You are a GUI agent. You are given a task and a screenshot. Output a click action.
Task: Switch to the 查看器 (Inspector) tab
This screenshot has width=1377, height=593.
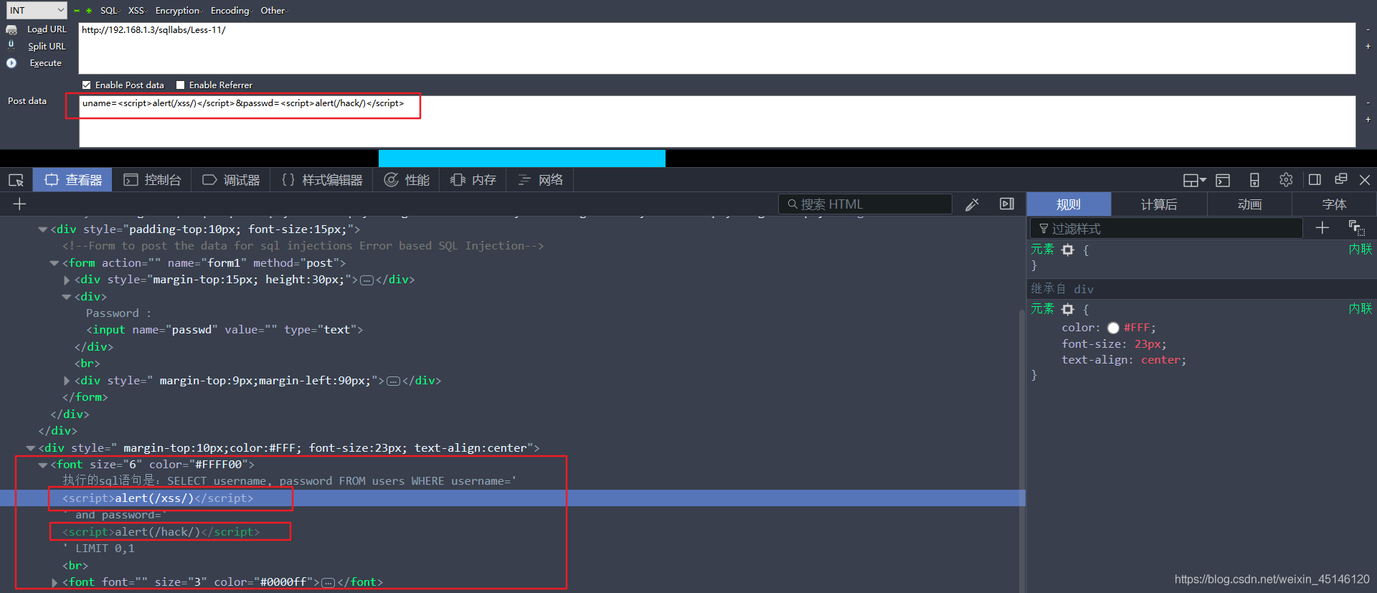point(72,180)
